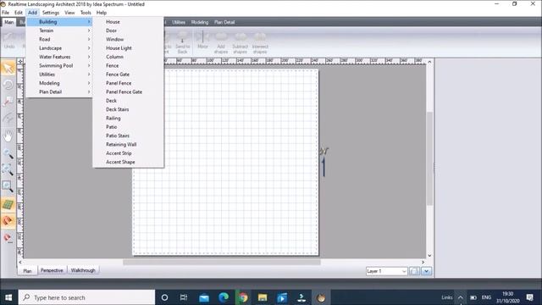Click the Send to Back toolbar icon
Screen dimensions: 542x305
point(183,43)
